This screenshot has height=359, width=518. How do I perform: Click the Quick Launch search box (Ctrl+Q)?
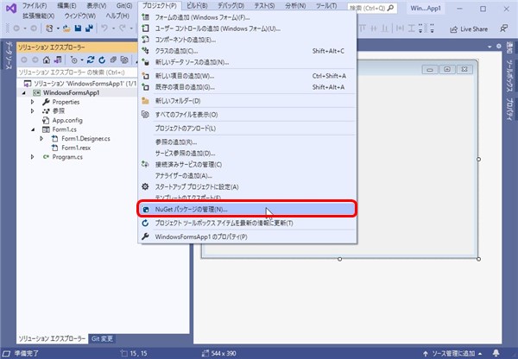(372, 8)
